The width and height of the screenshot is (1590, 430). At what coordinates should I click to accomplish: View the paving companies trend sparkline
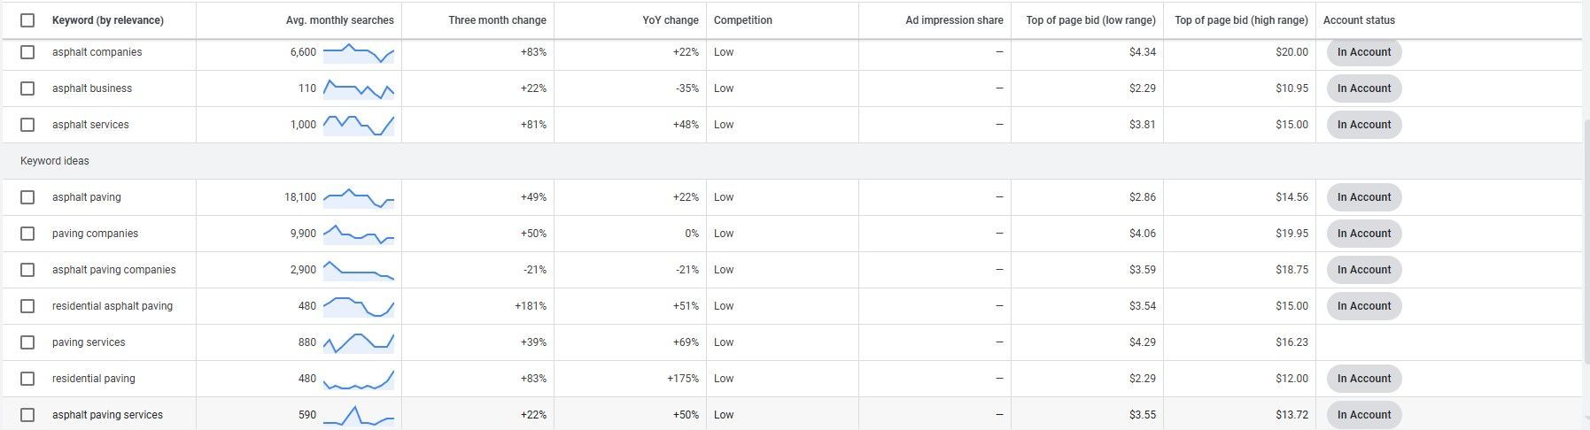tap(359, 234)
